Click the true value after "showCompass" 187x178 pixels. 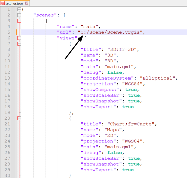tap(131, 90)
